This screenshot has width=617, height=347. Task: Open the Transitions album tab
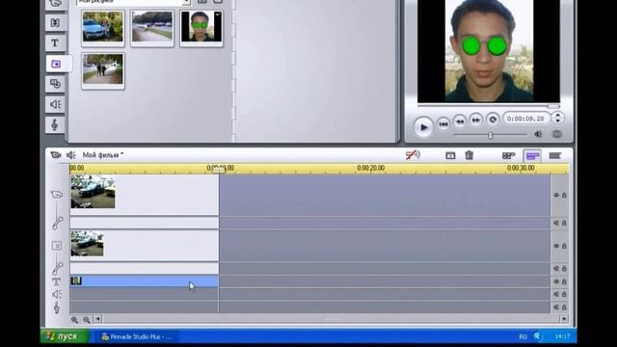click(x=55, y=22)
